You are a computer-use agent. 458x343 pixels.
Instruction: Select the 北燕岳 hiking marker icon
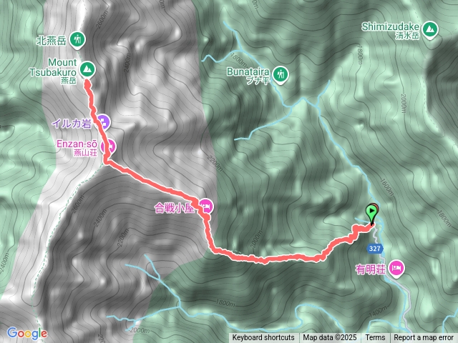click(x=77, y=40)
